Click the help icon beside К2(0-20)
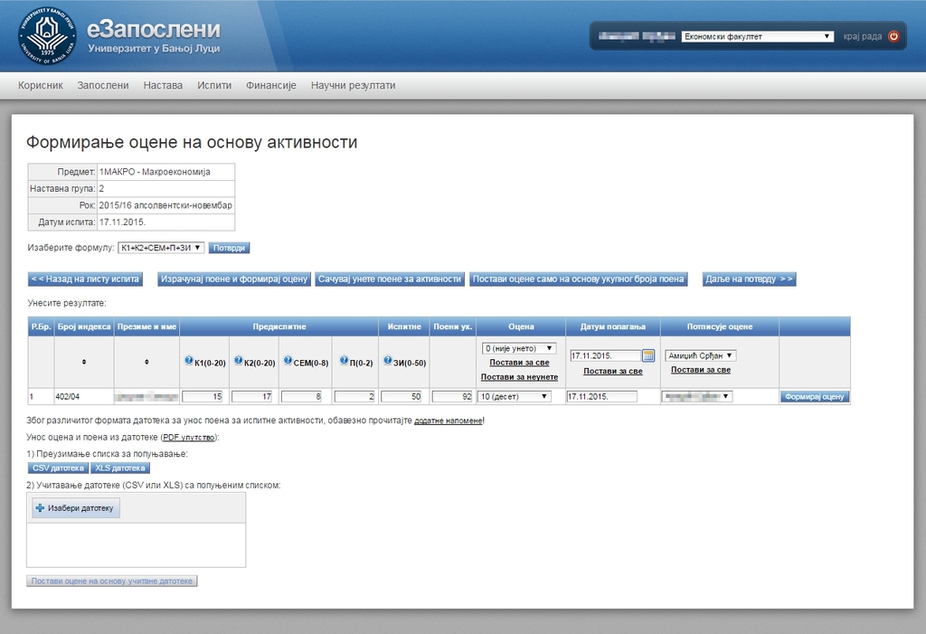 click(239, 361)
